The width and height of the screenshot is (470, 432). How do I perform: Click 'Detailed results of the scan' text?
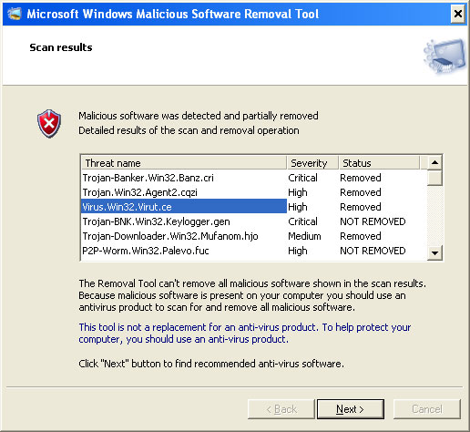pyautogui.click(x=189, y=130)
